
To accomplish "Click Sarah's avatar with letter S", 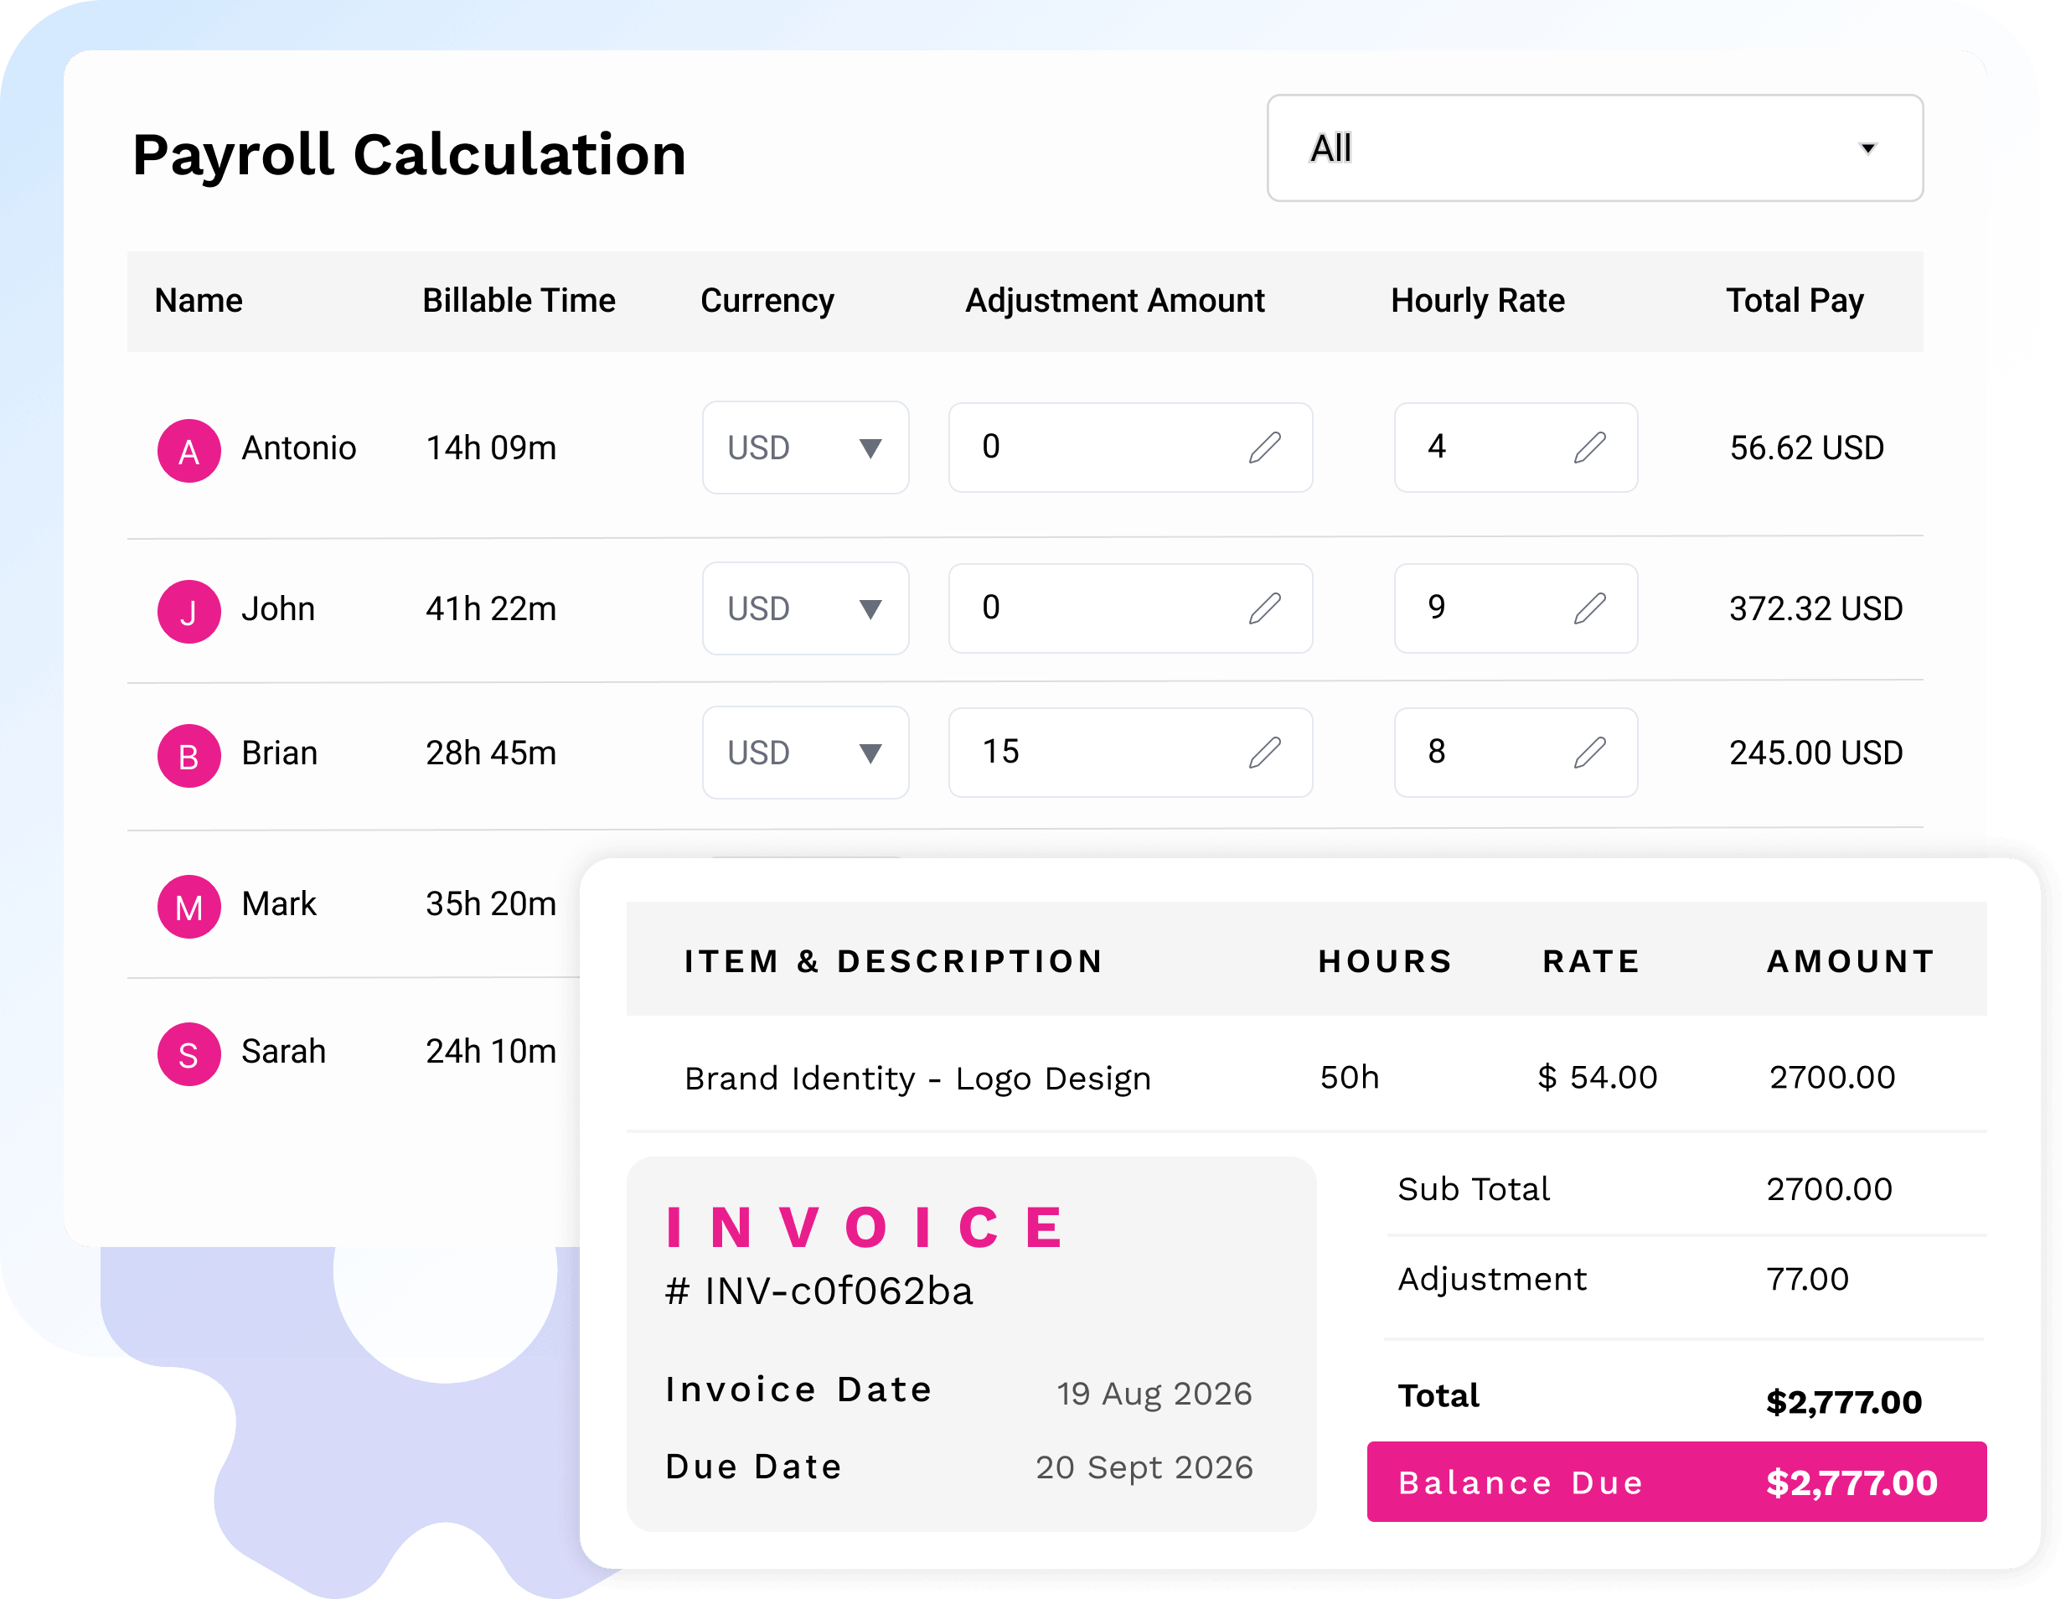I will 189,1053.
